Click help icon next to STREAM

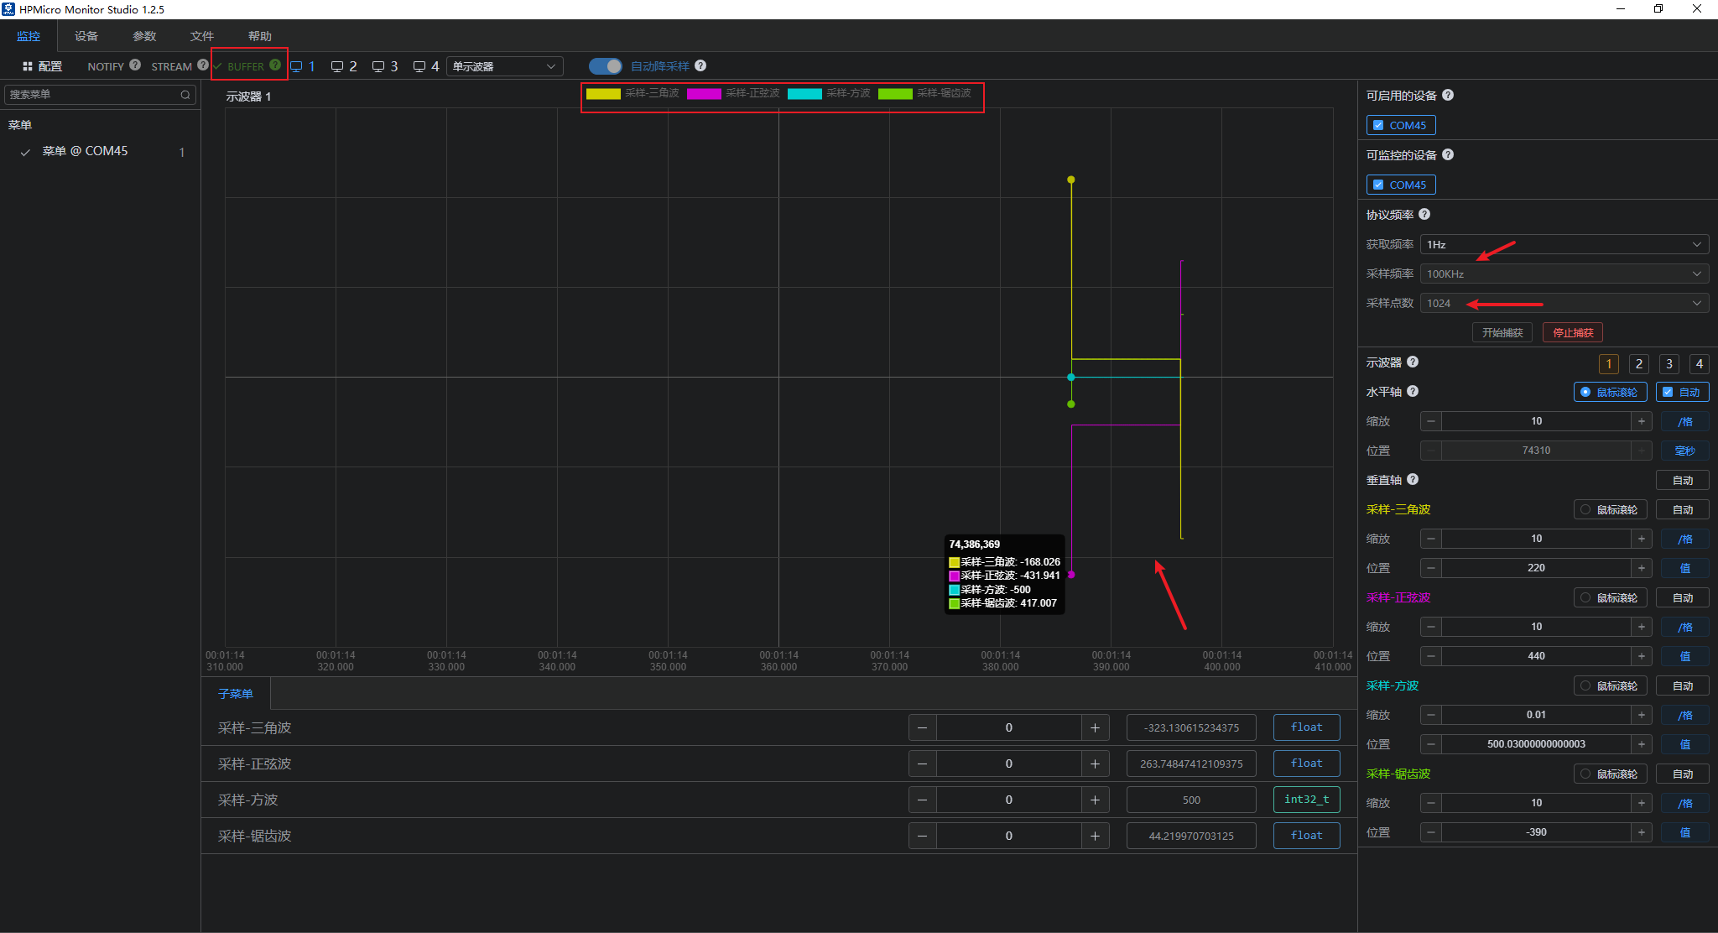coord(203,65)
